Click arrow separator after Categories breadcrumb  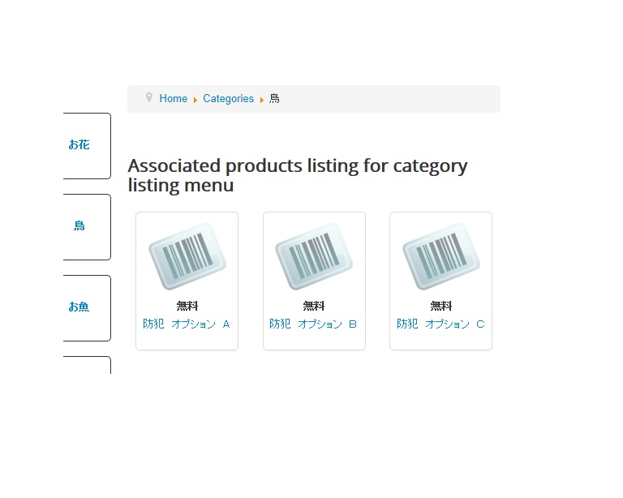point(262,100)
